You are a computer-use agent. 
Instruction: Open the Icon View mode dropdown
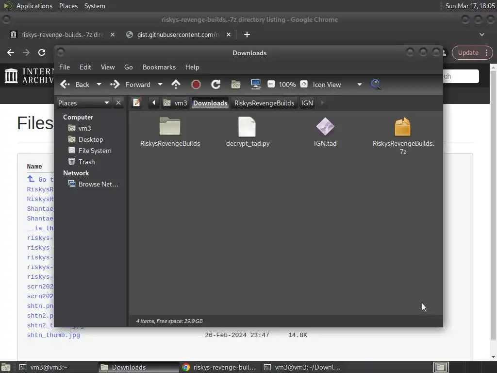click(337, 85)
